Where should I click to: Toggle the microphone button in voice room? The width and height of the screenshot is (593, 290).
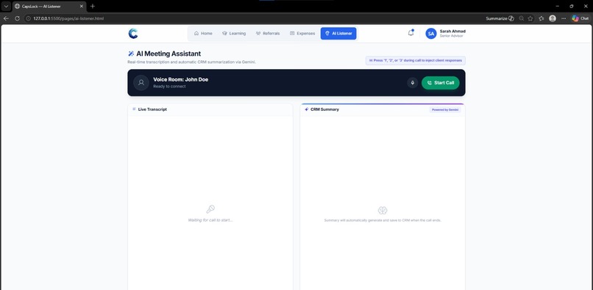pyautogui.click(x=412, y=83)
